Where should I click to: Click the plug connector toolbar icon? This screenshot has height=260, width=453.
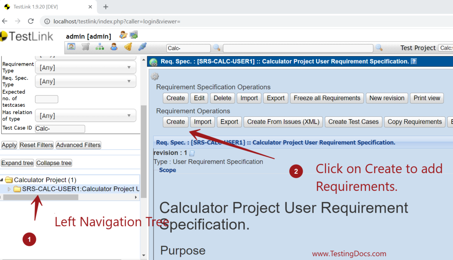142,47
